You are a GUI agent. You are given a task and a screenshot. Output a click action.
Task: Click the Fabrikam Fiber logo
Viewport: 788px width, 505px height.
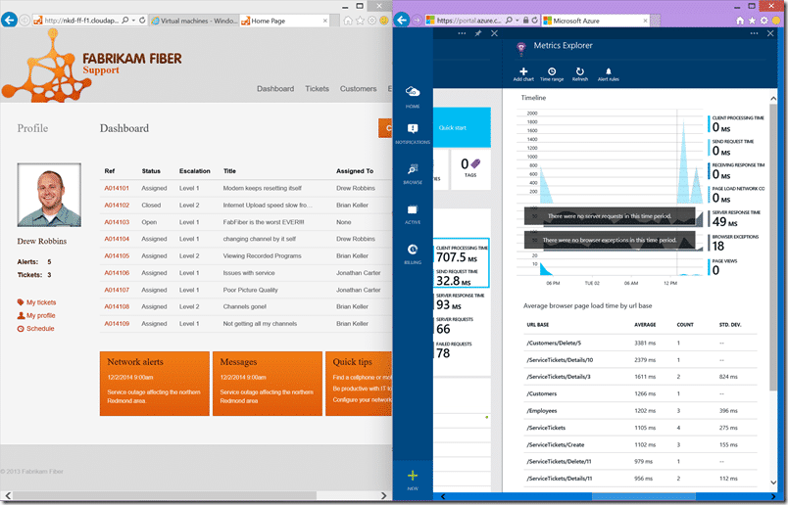[90, 66]
